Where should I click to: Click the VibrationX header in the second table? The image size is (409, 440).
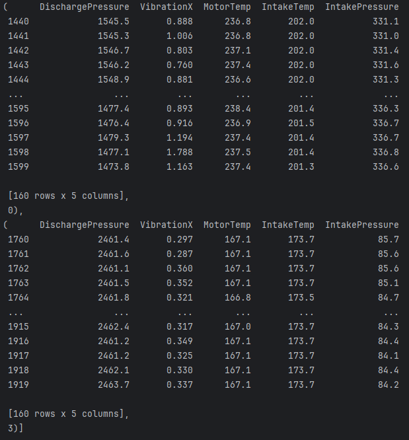(167, 225)
